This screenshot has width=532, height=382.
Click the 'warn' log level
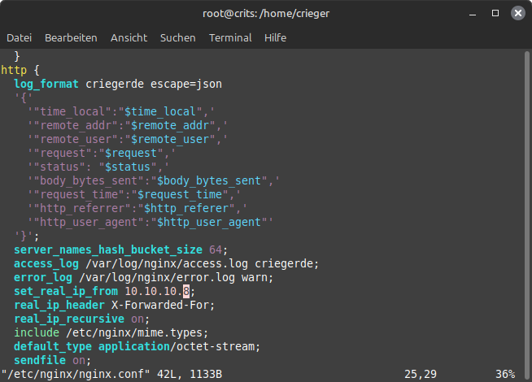point(255,278)
